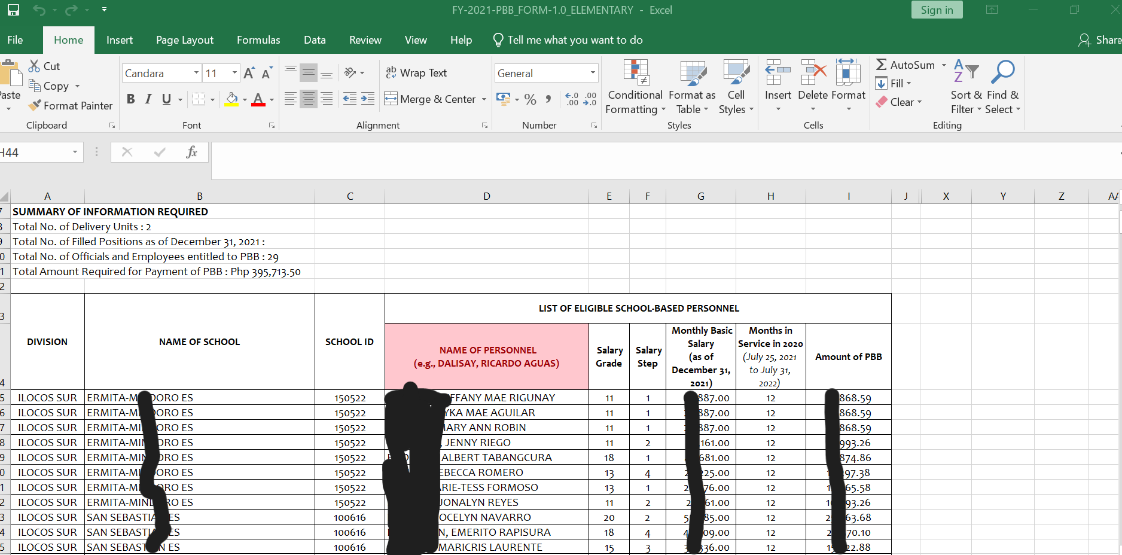Apply accounting number format
This screenshot has height=555, width=1122.
coord(504,99)
